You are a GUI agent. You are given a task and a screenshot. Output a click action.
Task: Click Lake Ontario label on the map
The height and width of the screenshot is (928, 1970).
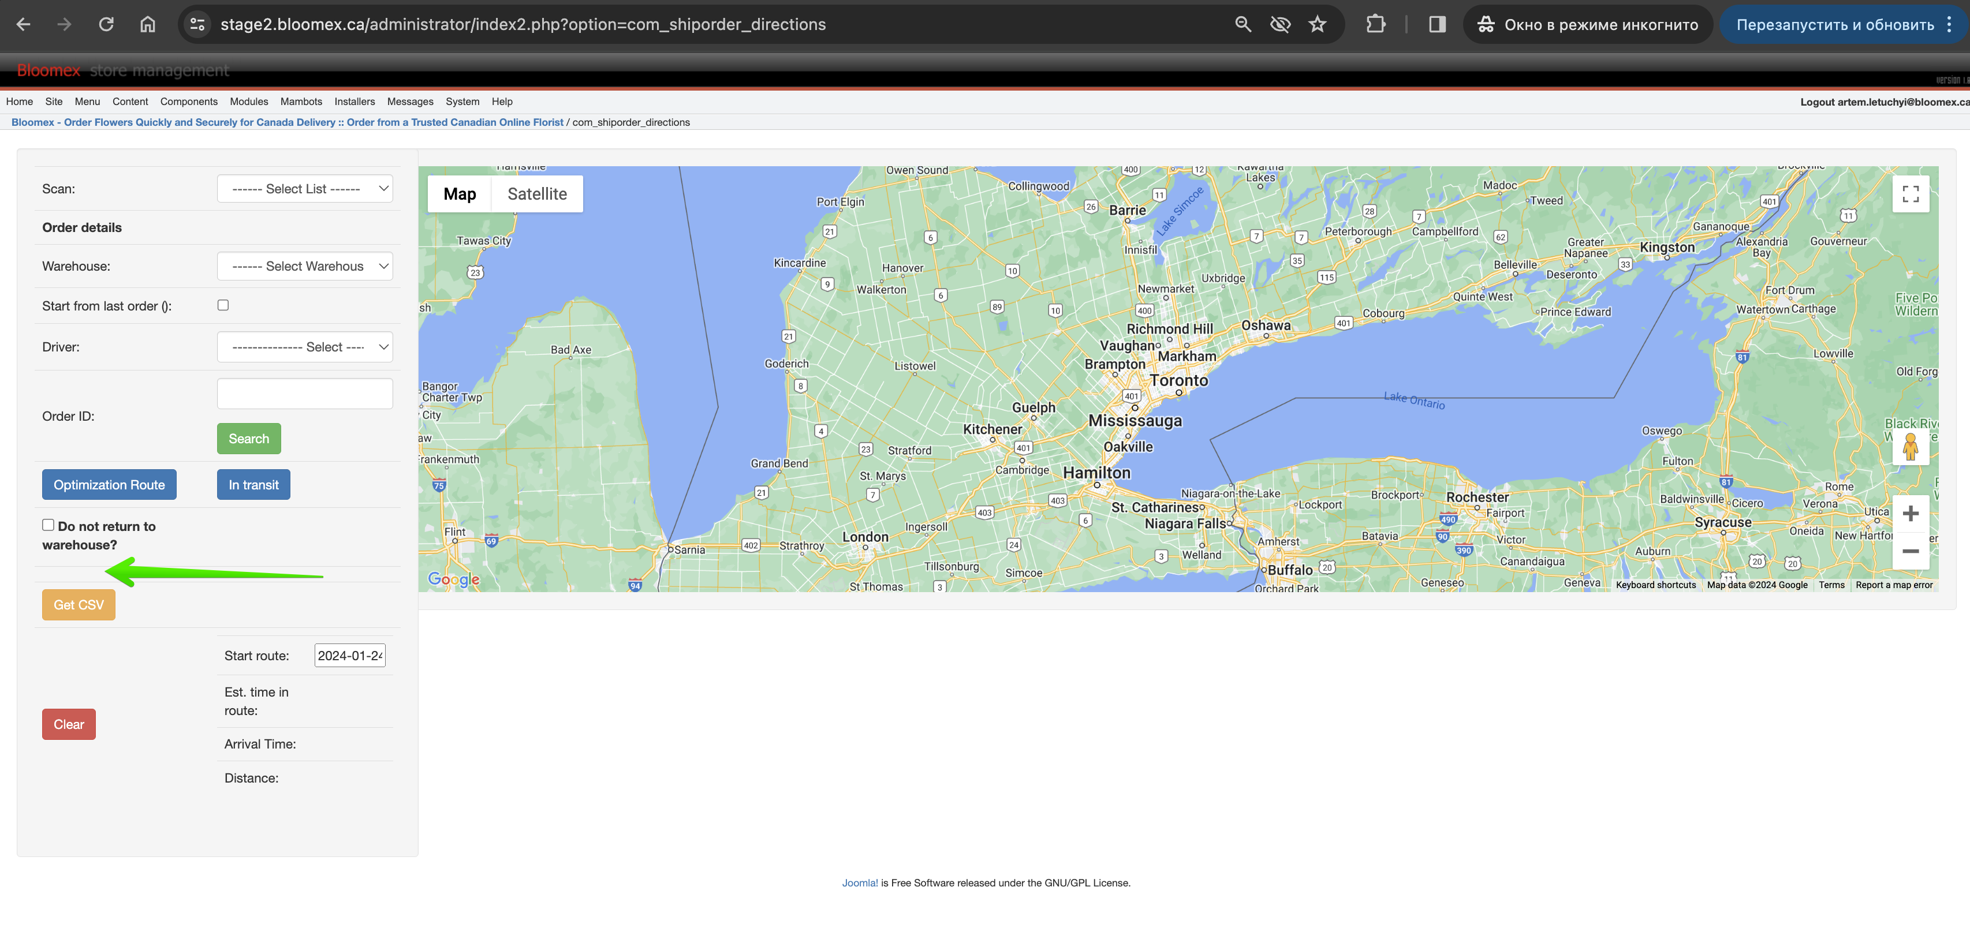click(x=1414, y=401)
